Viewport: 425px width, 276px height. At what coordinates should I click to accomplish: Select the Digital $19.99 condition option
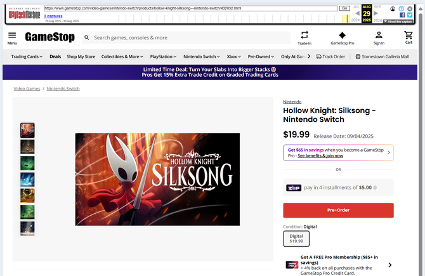tap(296, 239)
